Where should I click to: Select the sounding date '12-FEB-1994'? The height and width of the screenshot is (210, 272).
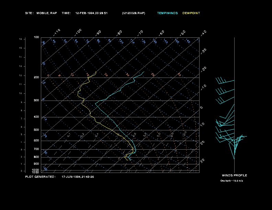coord(84,13)
